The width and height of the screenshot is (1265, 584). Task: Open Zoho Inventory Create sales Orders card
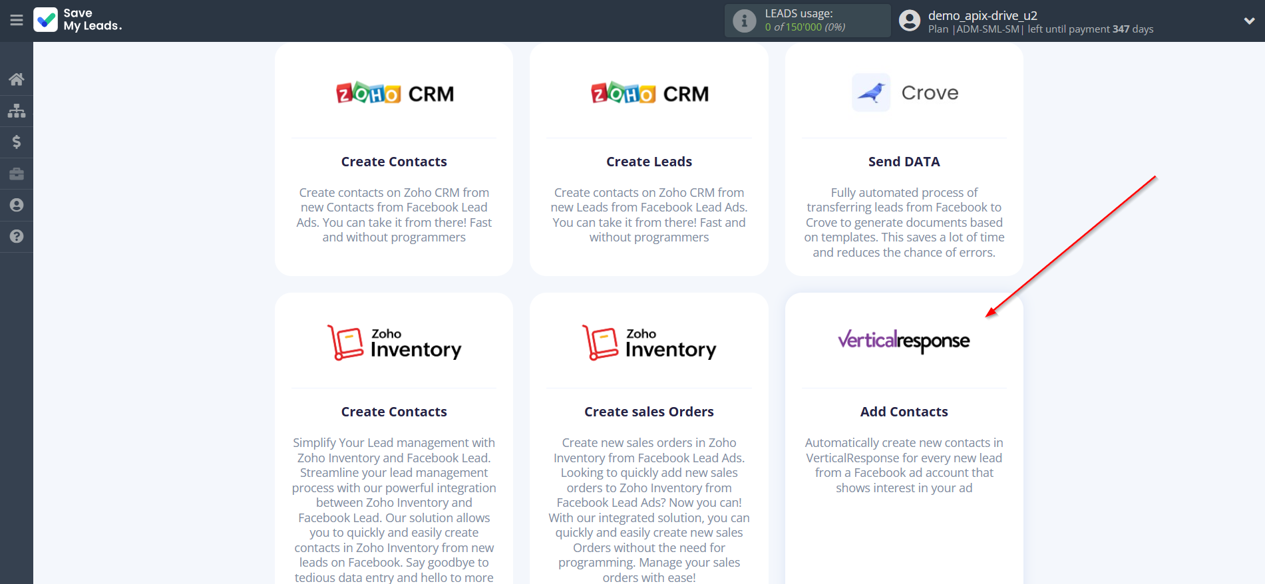tap(649, 412)
